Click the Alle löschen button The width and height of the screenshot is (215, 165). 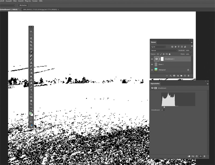pyautogui.click(x=23, y=5)
